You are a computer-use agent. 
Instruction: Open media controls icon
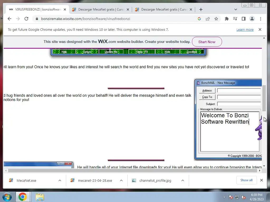click(235, 19)
